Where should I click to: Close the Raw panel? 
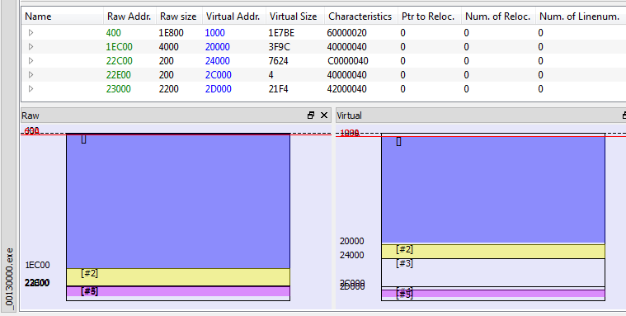324,116
